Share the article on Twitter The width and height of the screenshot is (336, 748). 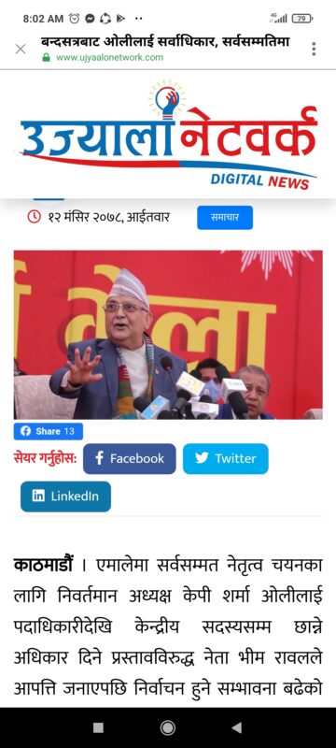pyautogui.click(x=226, y=458)
